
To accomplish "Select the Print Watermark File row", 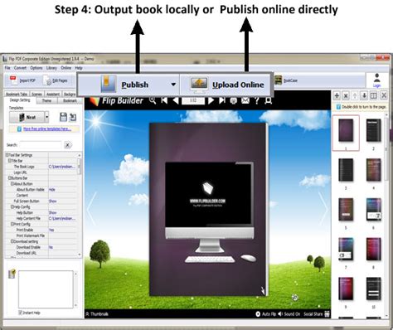I will click(x=41, y=235).
